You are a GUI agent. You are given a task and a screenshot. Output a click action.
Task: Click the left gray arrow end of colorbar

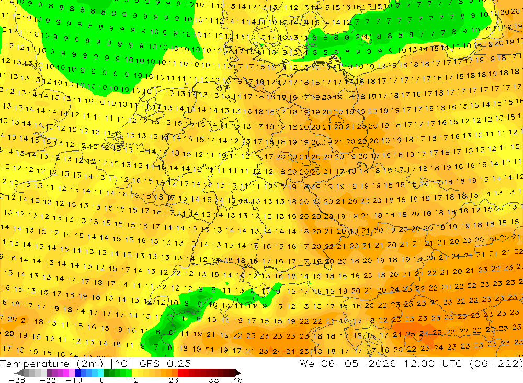[19, 373]
